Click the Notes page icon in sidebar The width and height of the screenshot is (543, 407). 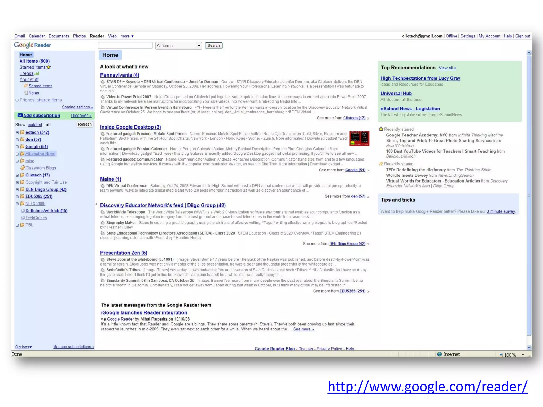click(x=26, y=93)
